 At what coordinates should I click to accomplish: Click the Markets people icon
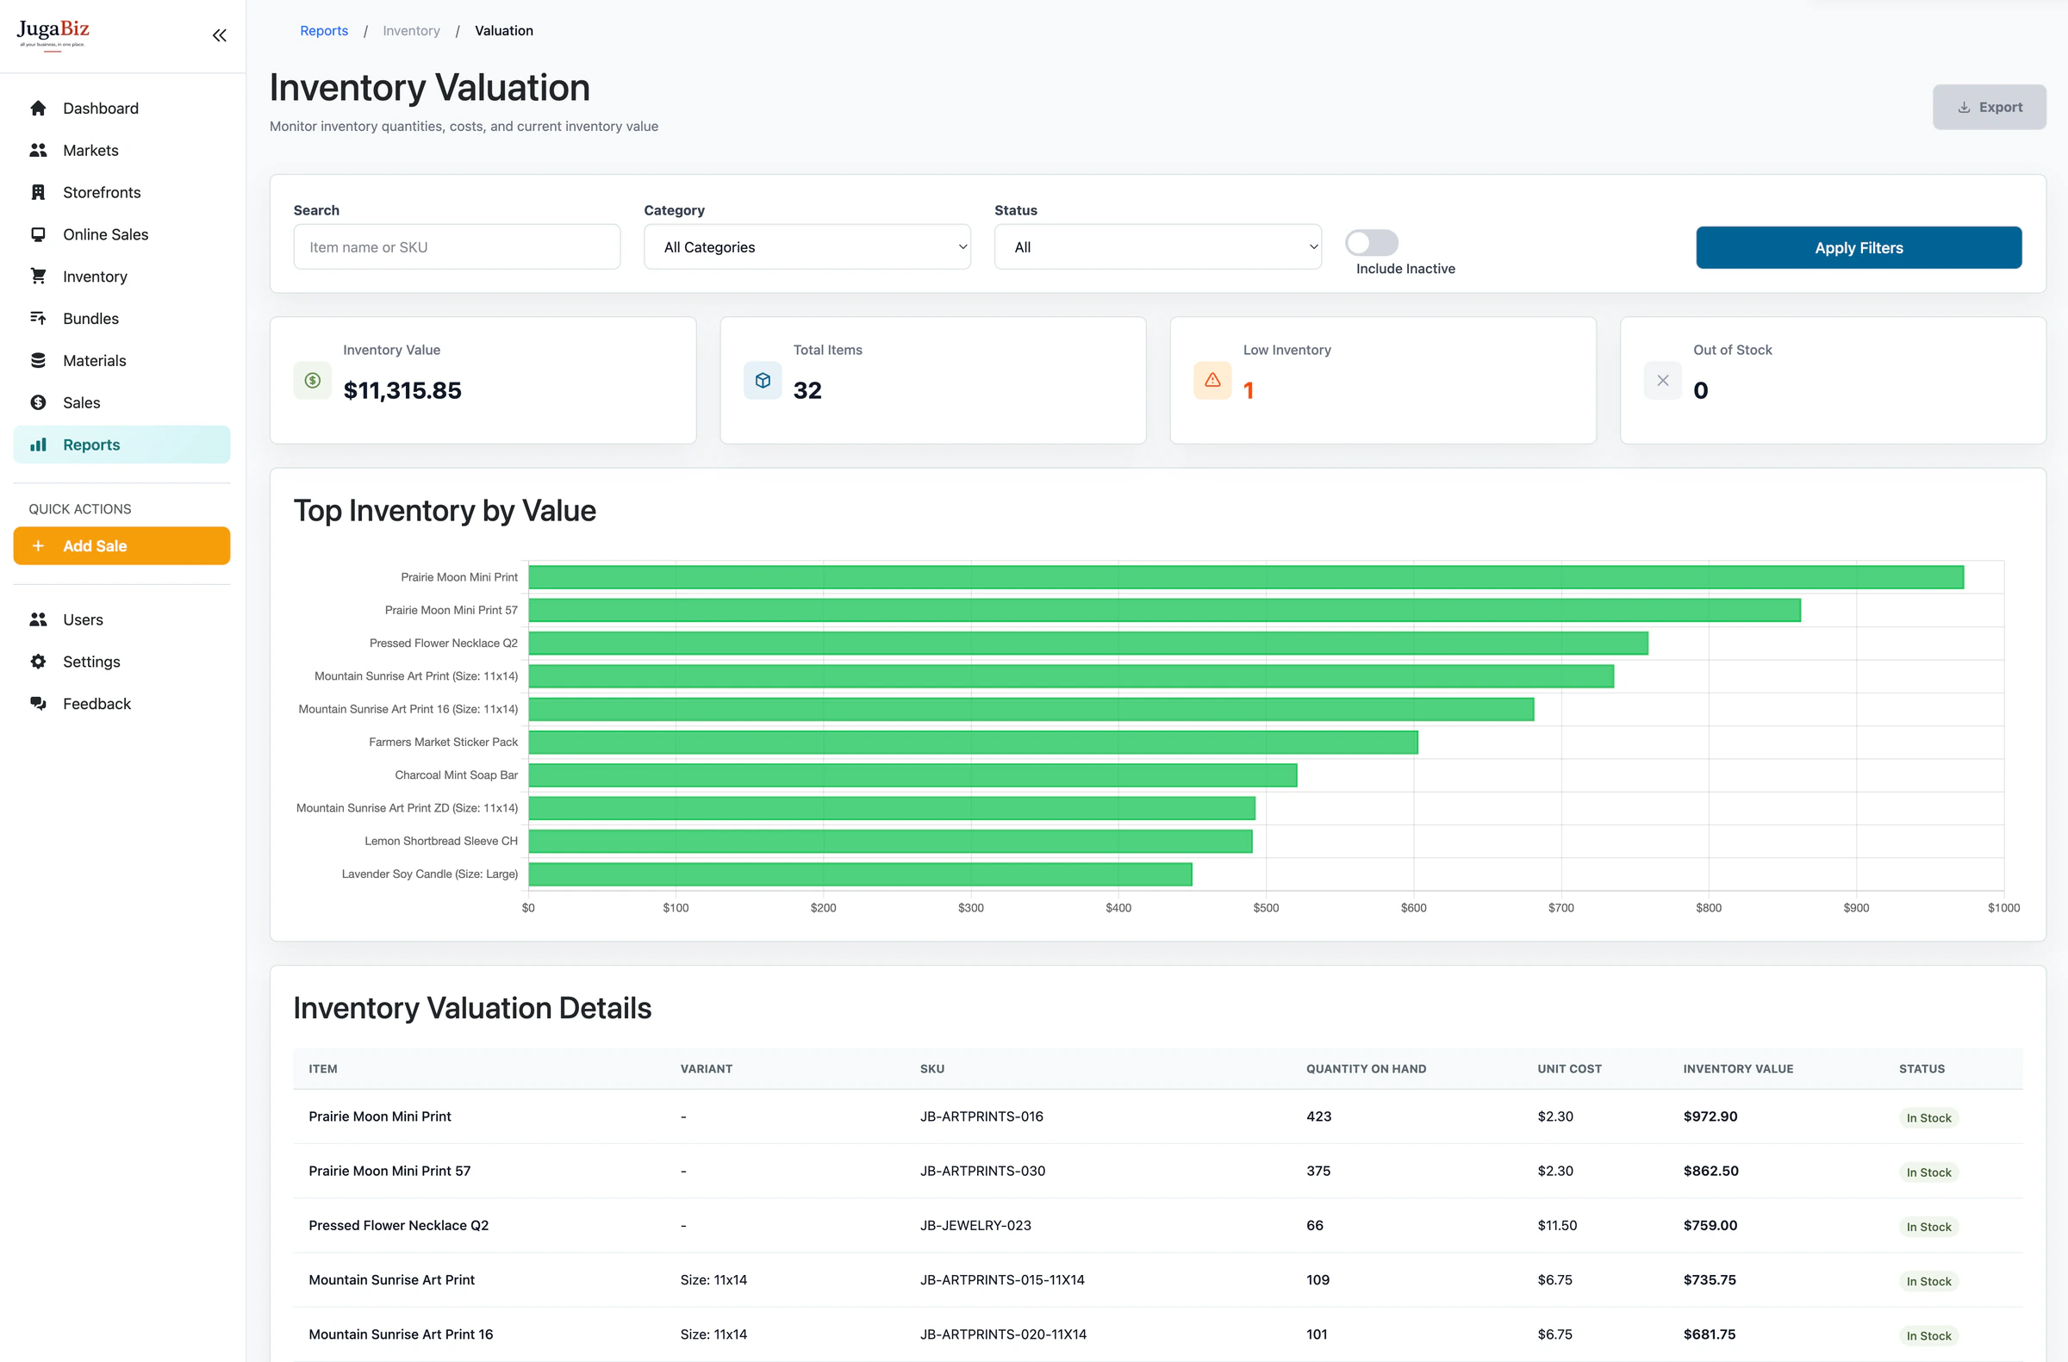(x=38, y=150)
